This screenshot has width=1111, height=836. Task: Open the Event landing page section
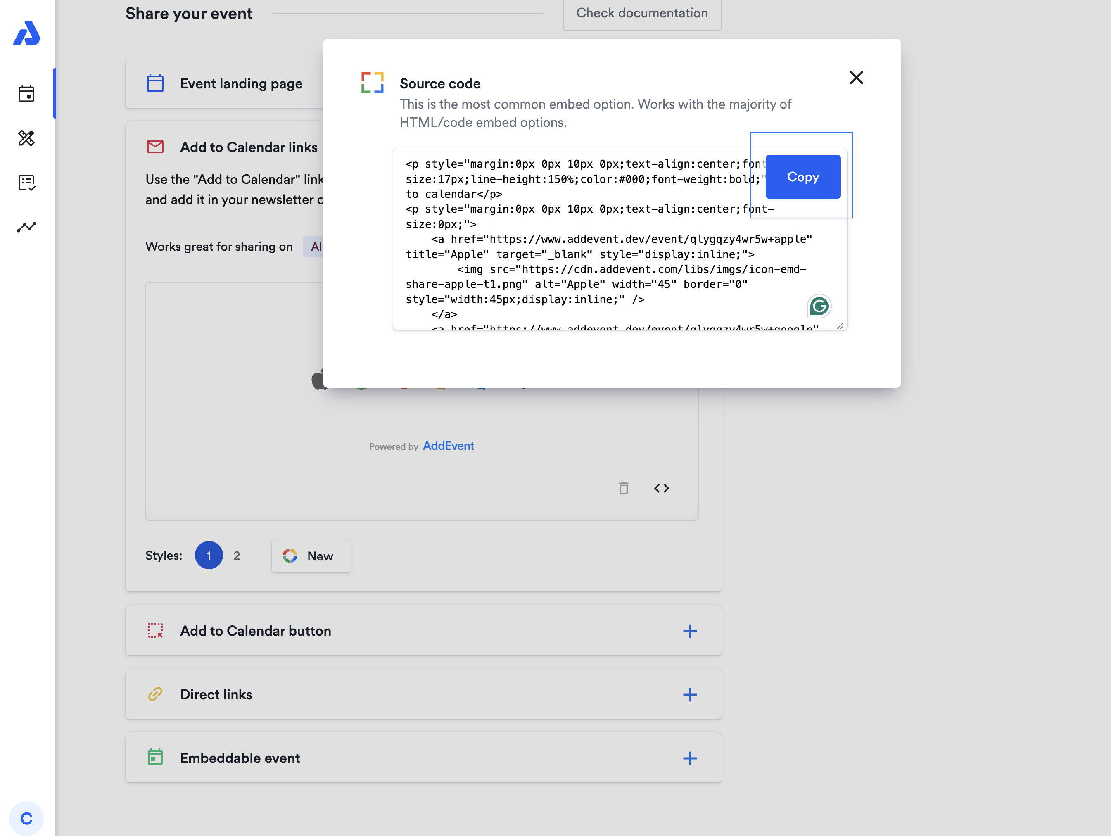click(x=241, y=83)
